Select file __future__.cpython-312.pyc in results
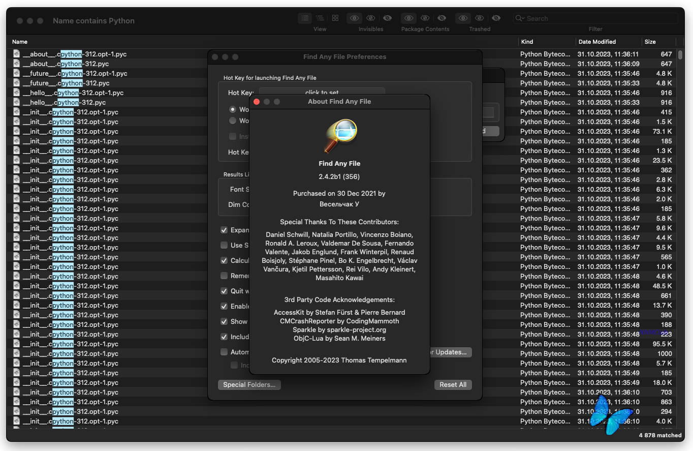Screen dimensions: 693x451 tap(66, 83)
